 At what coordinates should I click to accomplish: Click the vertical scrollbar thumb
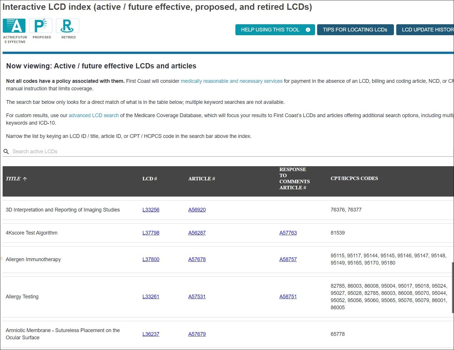(453, 287)
